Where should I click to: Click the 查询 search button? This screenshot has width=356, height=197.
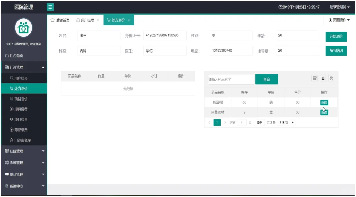click(266, 79)
